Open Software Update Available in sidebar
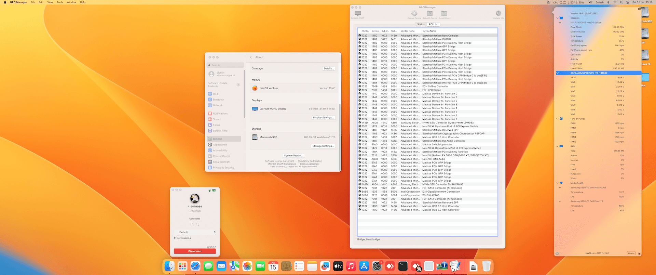This screenshot has height=275, width=656. [224, 84]
